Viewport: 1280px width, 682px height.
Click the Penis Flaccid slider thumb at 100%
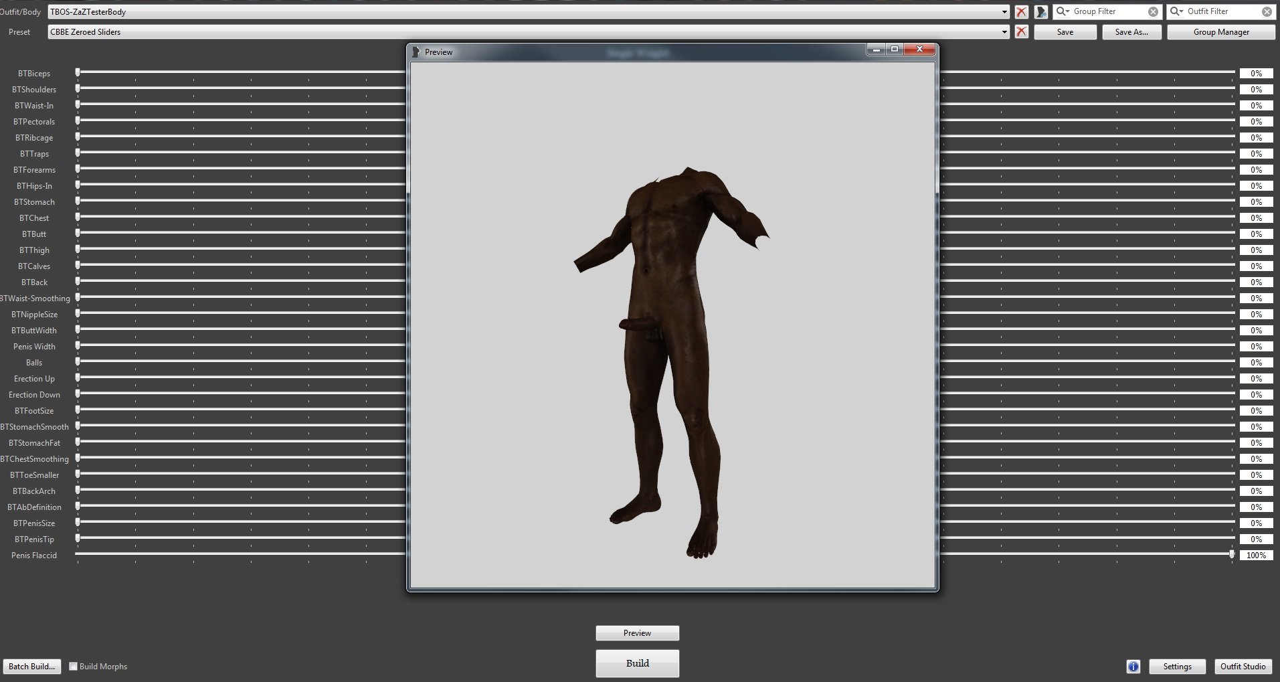(1232, 554)
